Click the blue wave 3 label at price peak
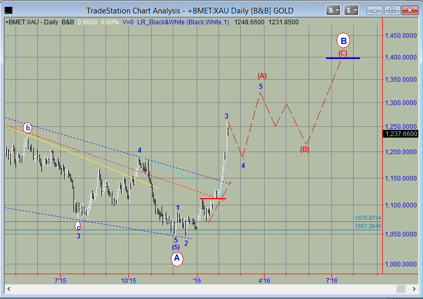 227,116
